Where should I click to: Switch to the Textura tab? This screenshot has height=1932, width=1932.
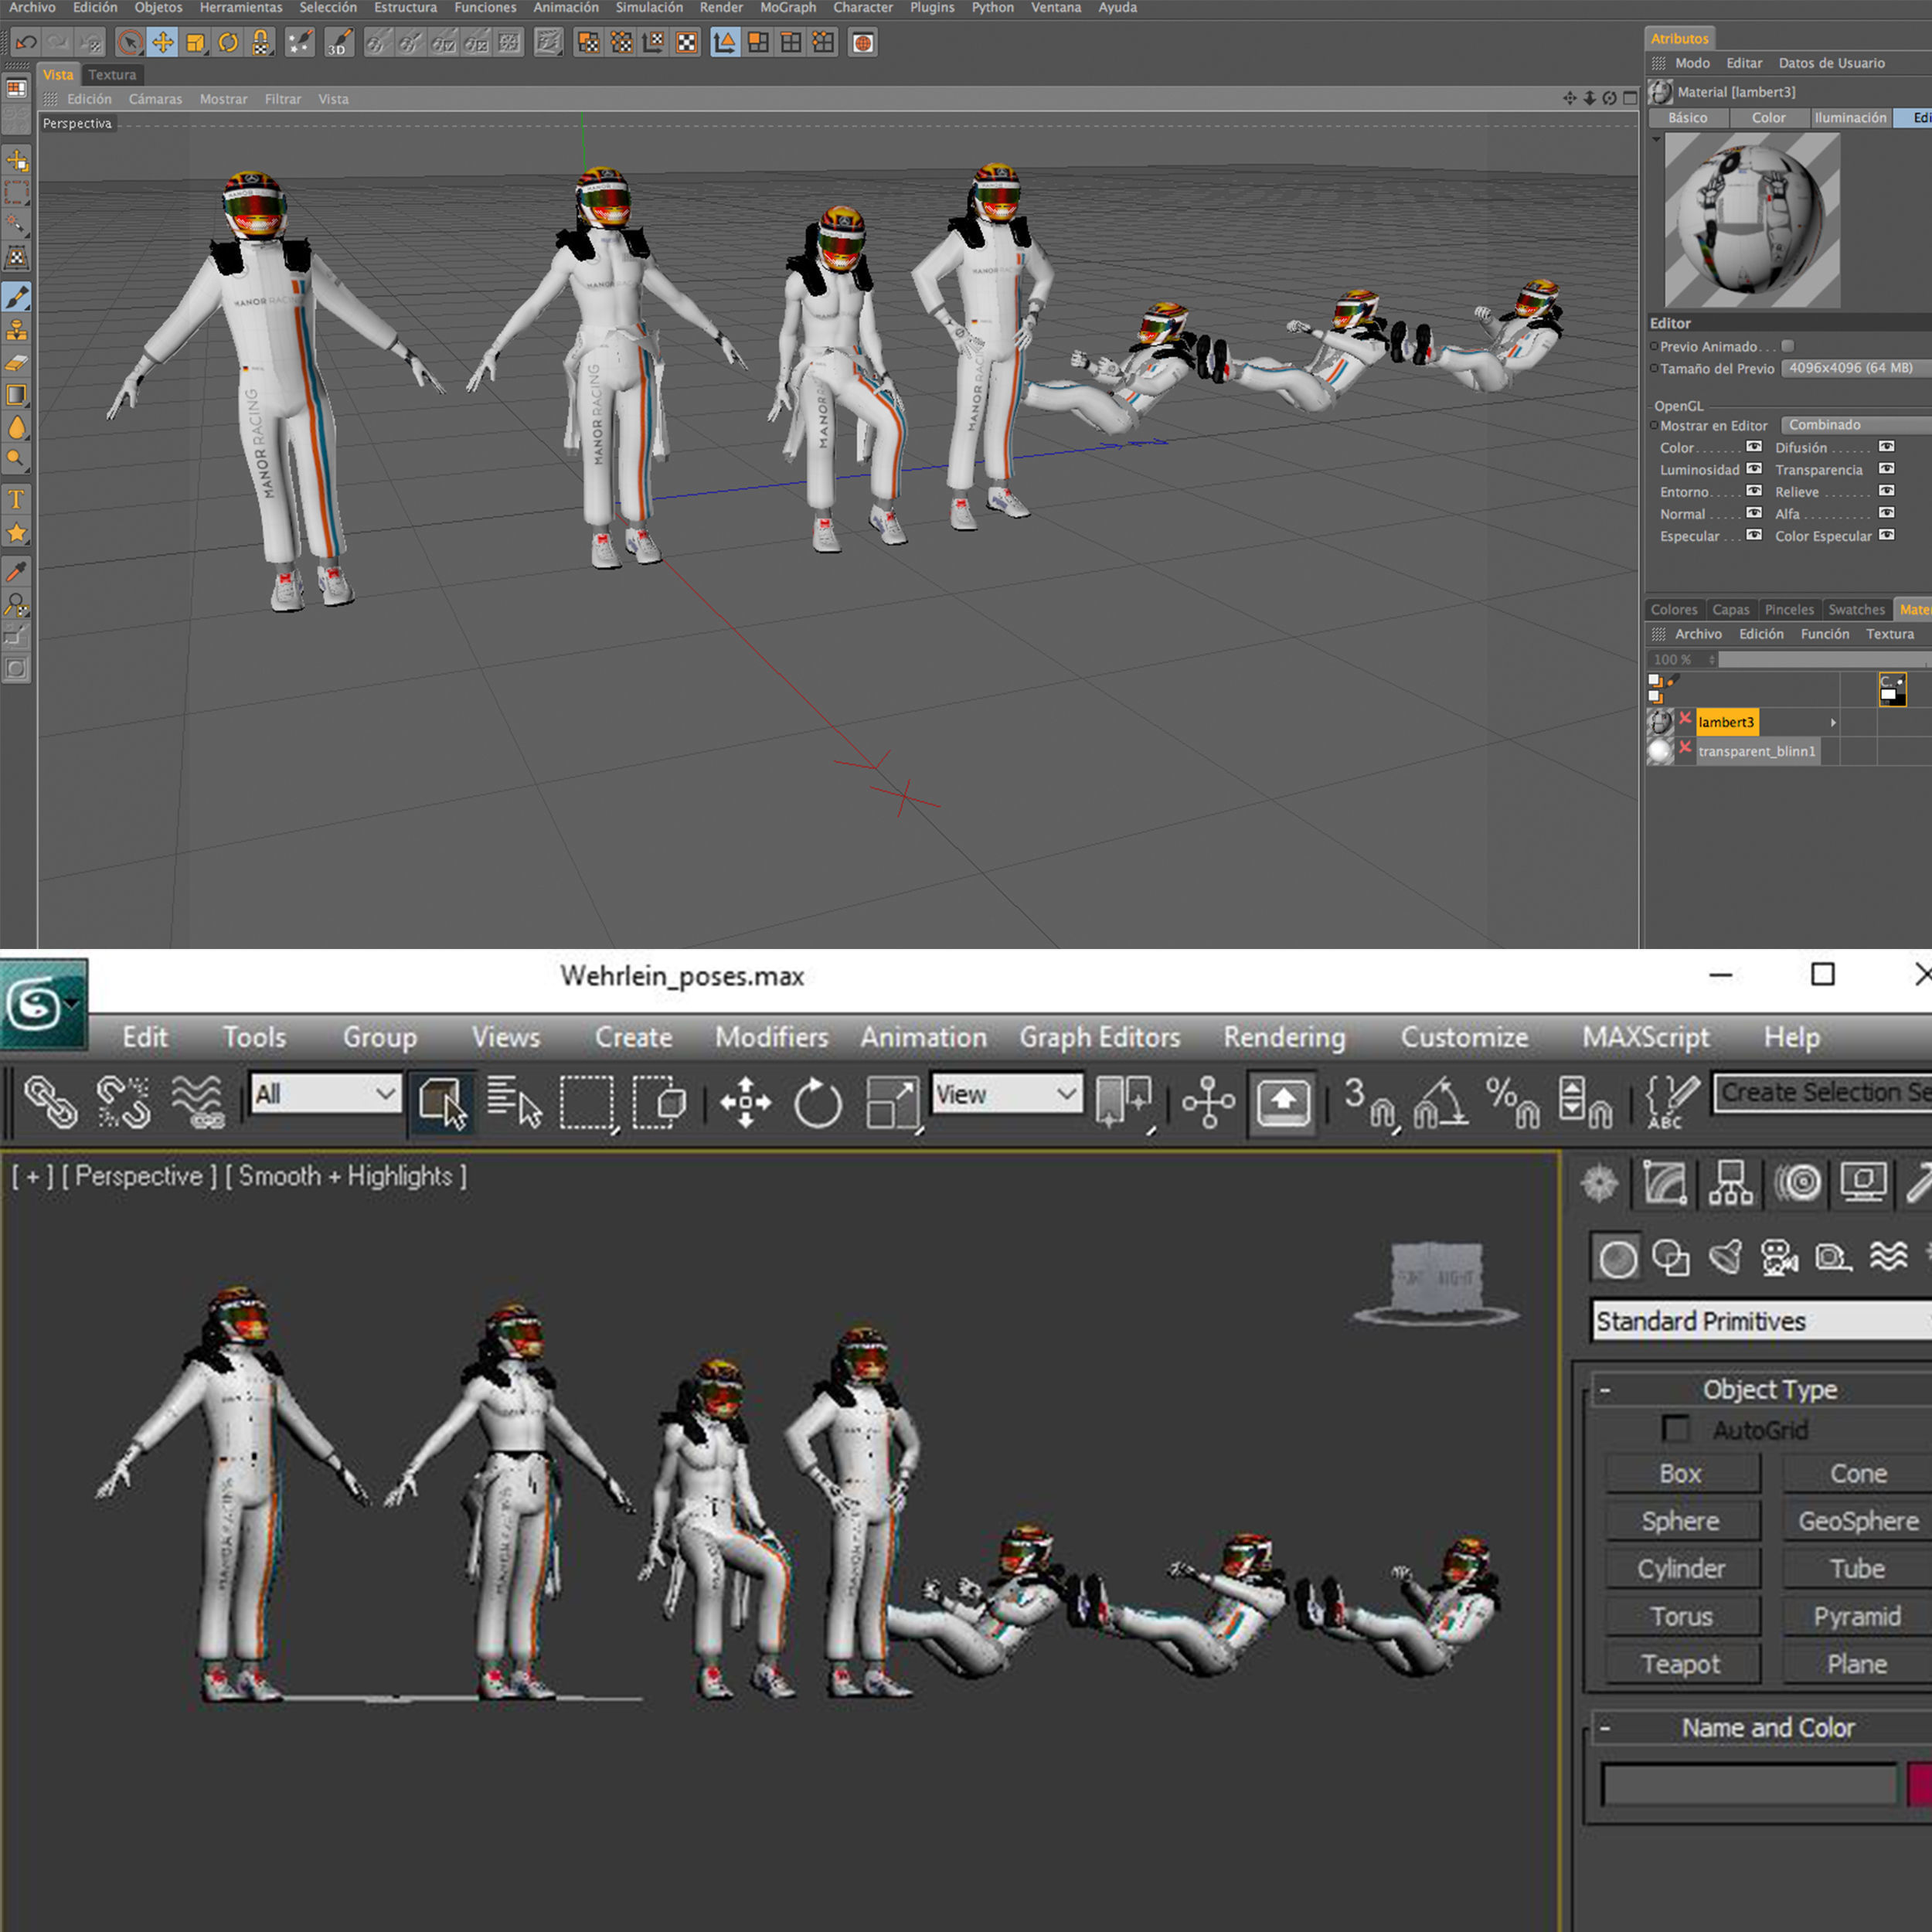coord(112,75)
